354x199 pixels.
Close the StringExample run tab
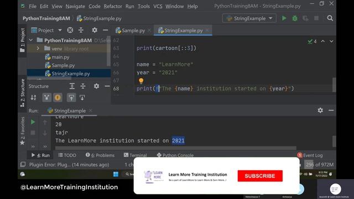[91, 111]
